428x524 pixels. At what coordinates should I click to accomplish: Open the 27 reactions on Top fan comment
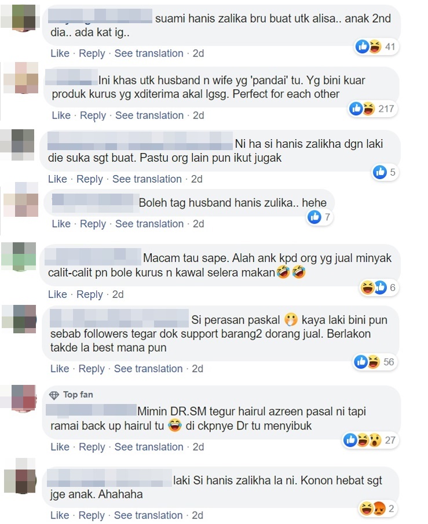tap(370, 440)
